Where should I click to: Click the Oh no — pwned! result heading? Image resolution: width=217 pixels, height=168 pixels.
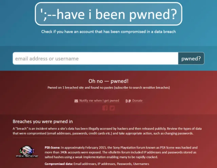[x=108, y=81]
